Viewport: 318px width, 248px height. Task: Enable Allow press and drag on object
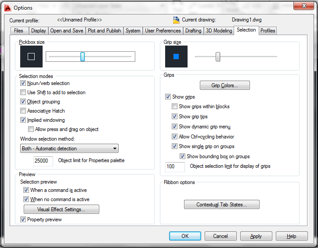tap(31, 129)
